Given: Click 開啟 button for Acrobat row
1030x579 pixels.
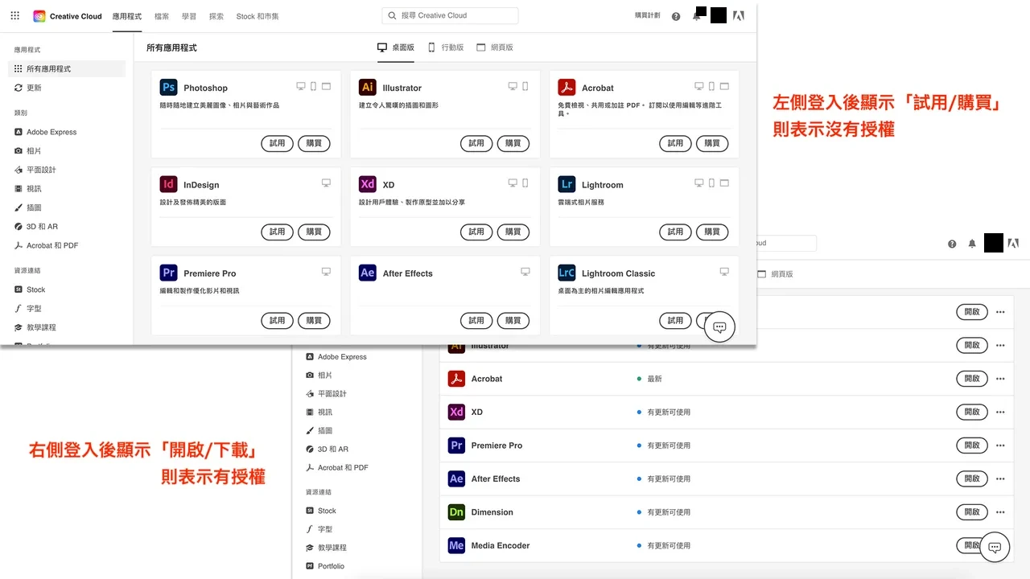Looking at the screenshot, I should coord(972,378).
